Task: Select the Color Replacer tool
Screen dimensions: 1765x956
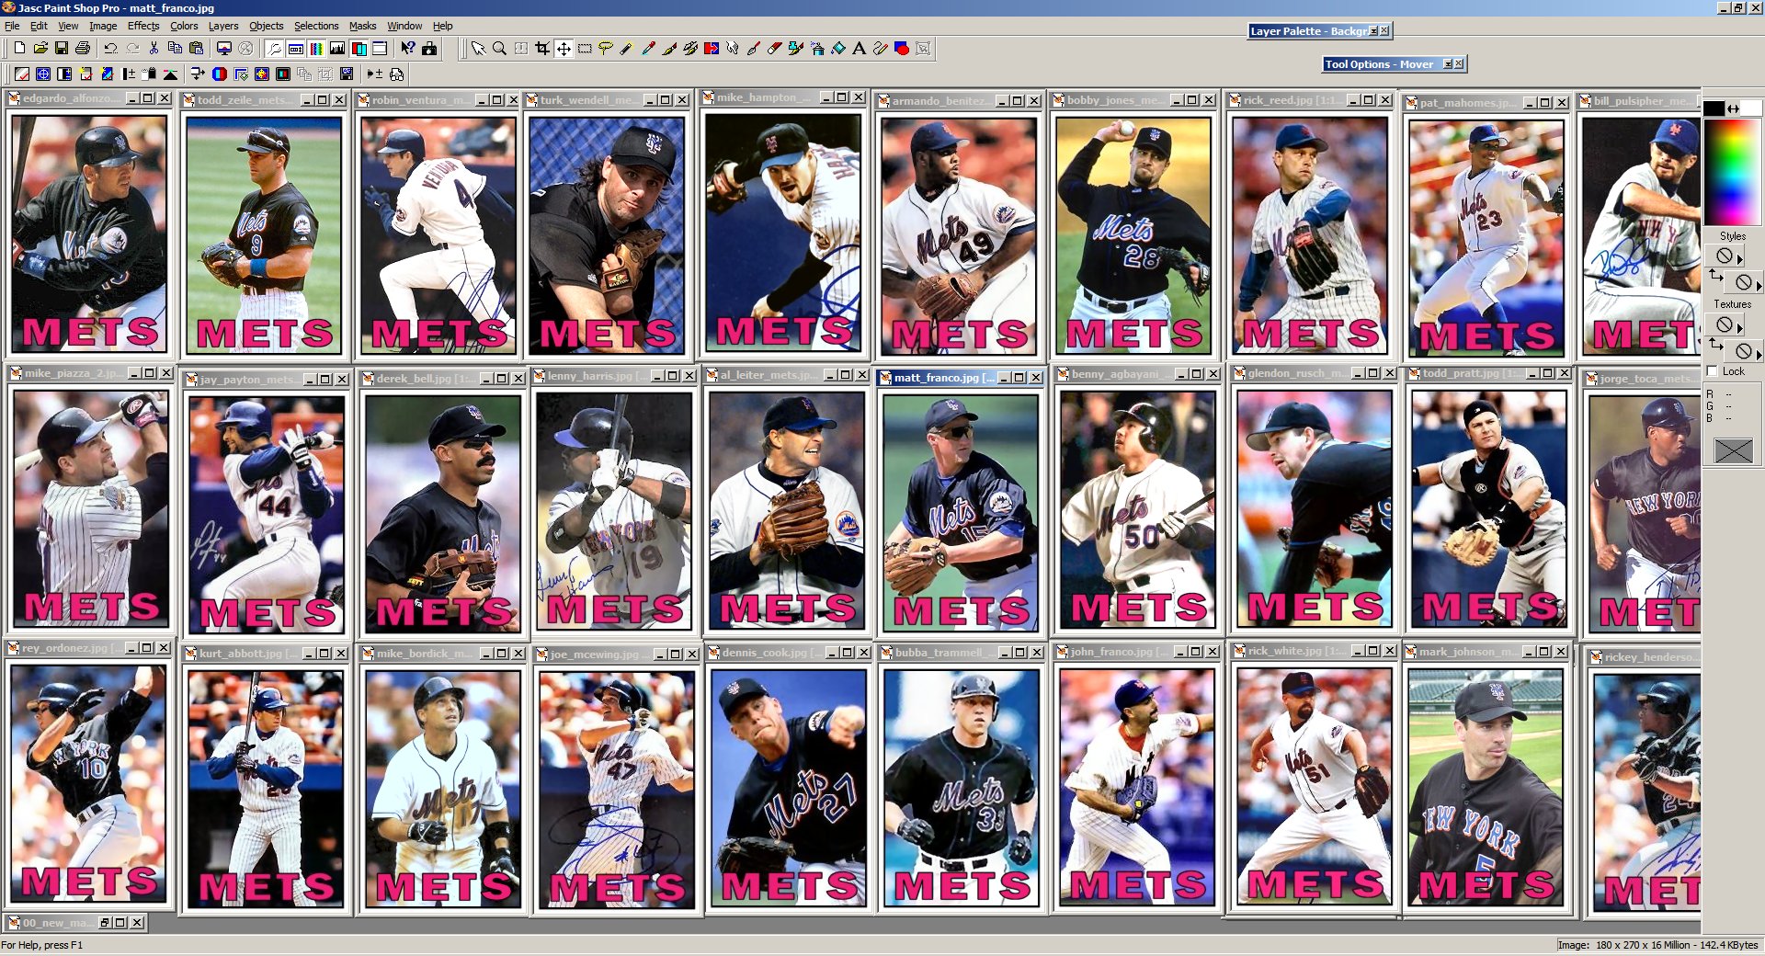Action: (712, 49)
